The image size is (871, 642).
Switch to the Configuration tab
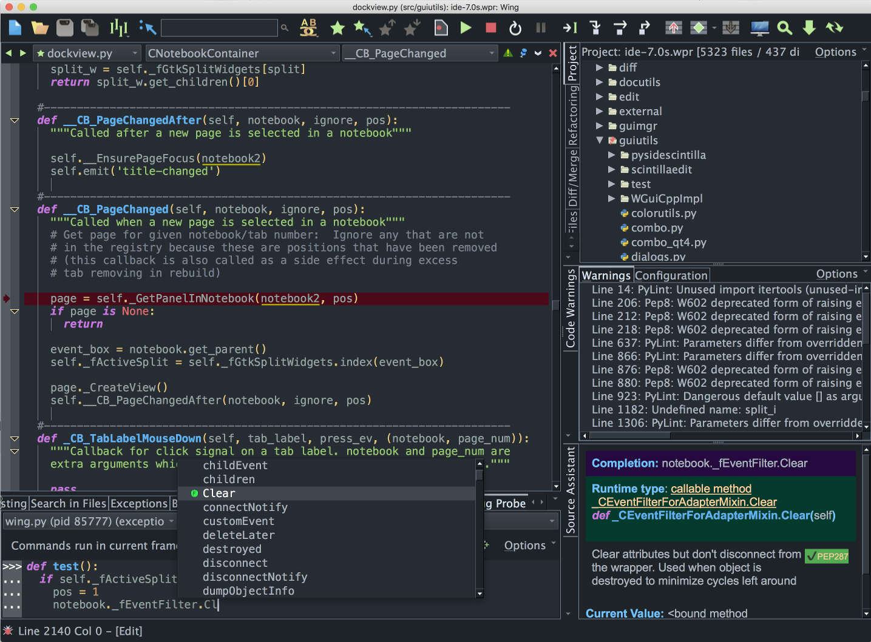671,275
